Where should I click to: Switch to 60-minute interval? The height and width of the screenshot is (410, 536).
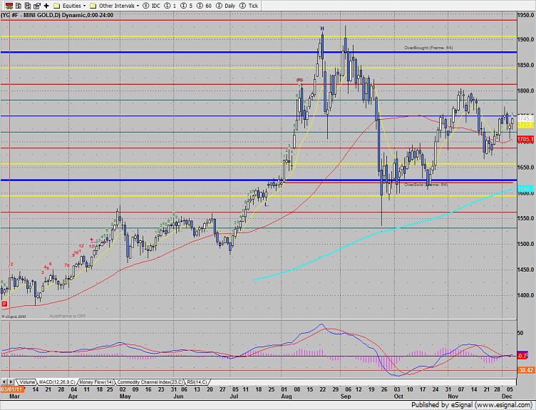click(x=205, y=5)
